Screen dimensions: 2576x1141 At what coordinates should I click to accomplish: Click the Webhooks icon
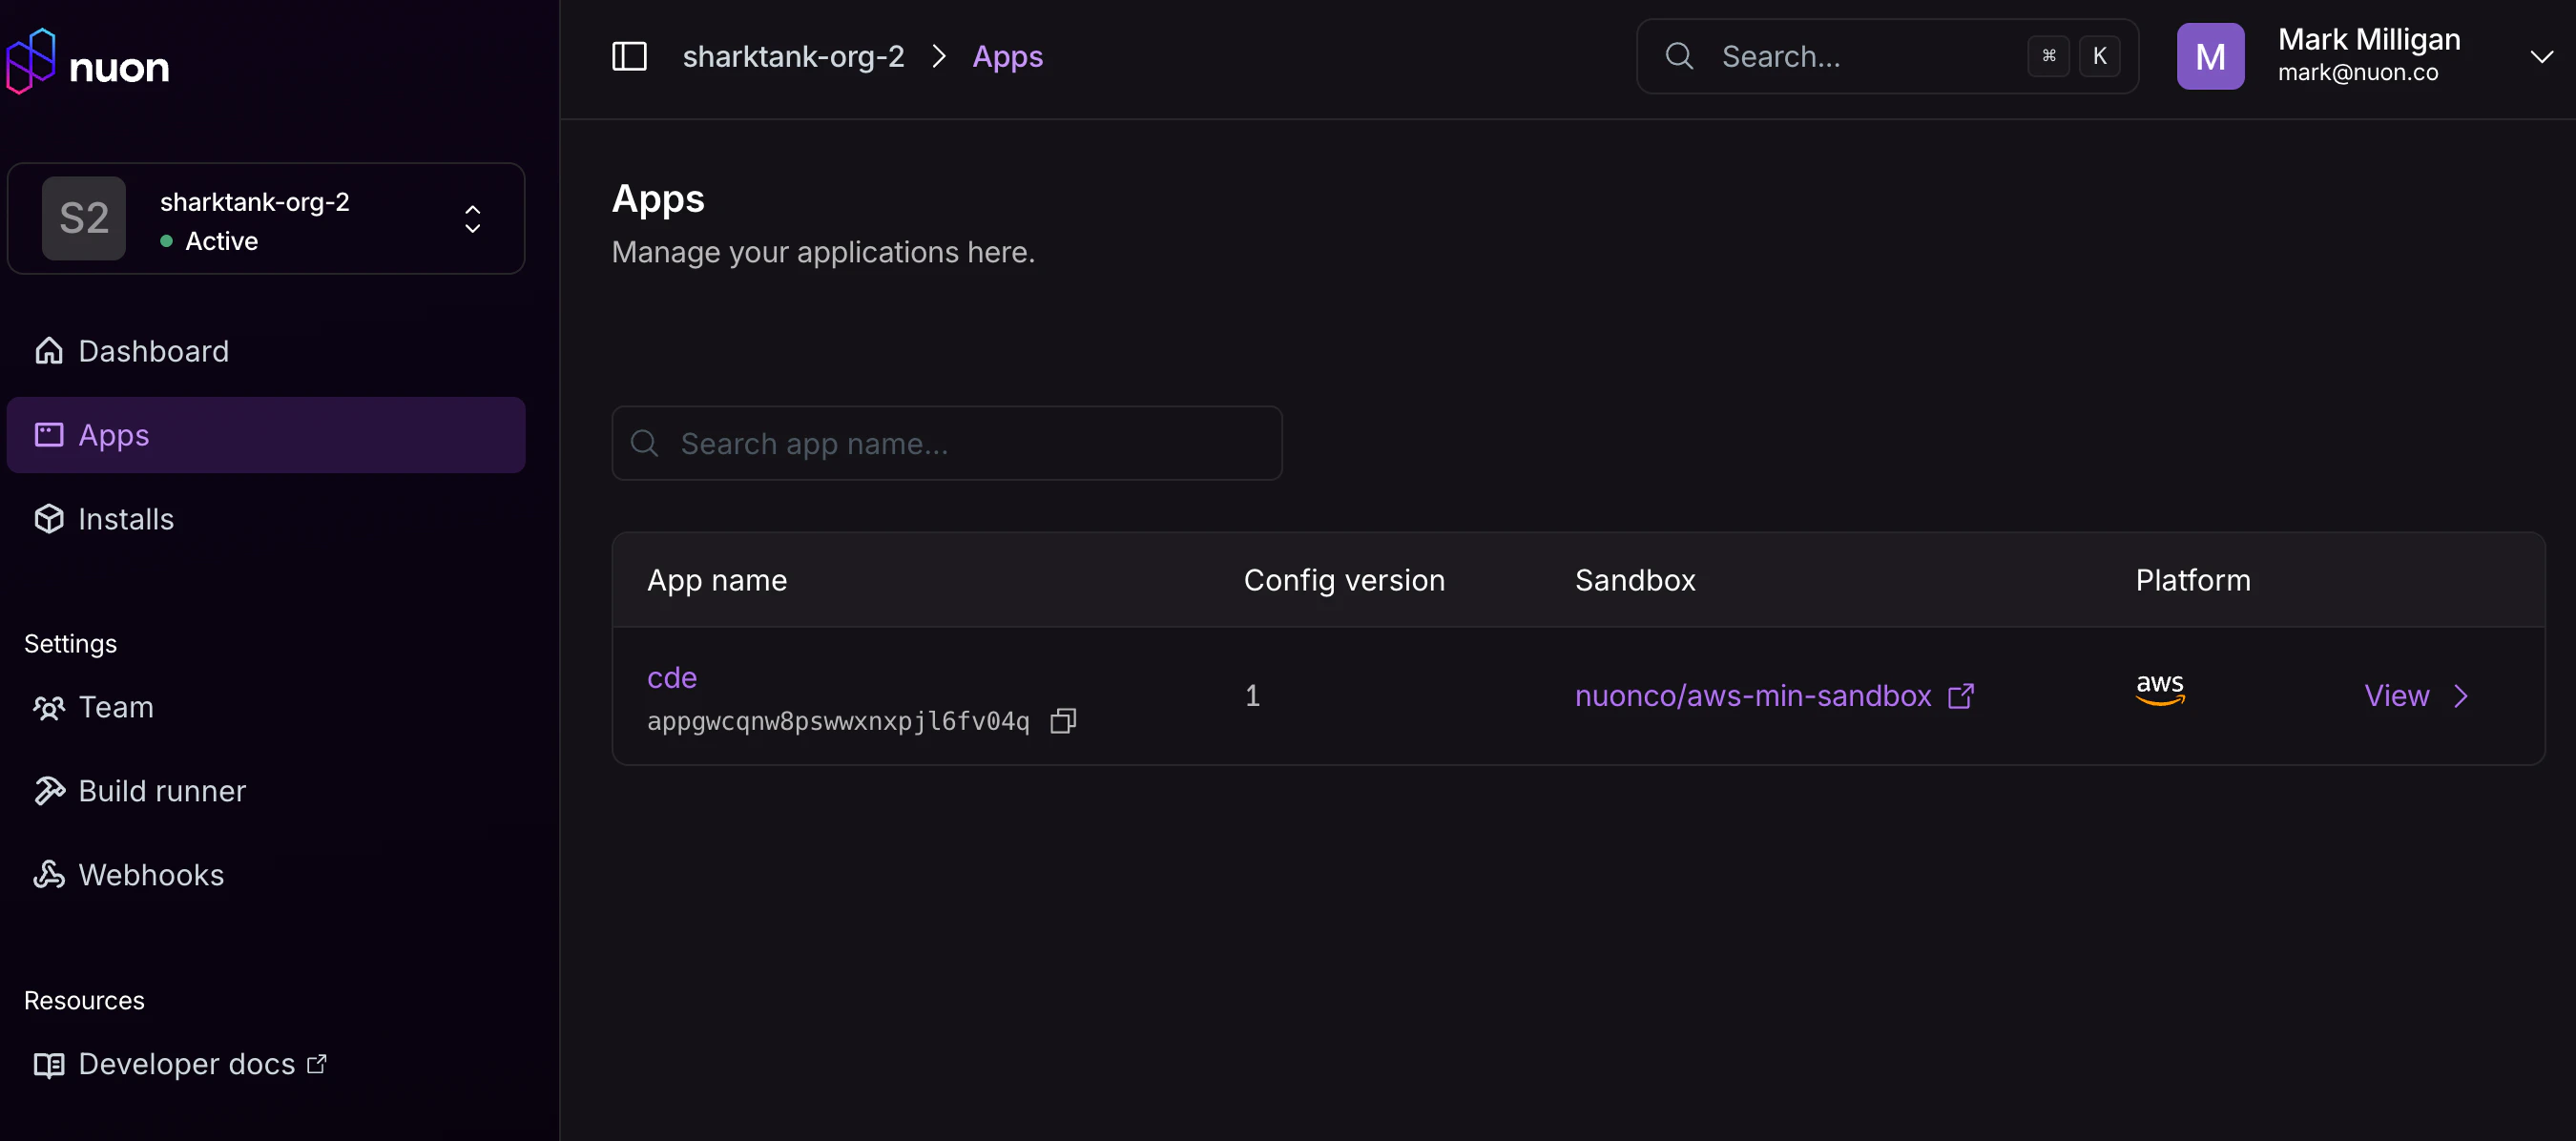point(49,875)
